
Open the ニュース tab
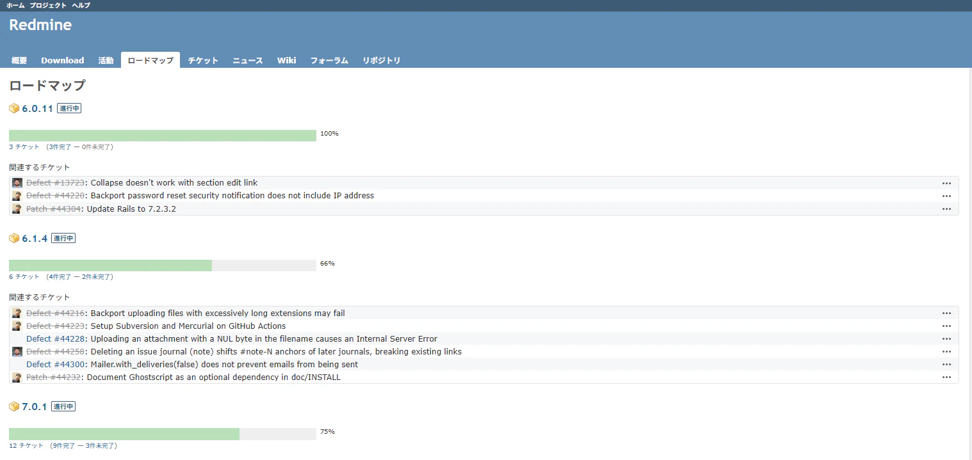coord(248,60)
